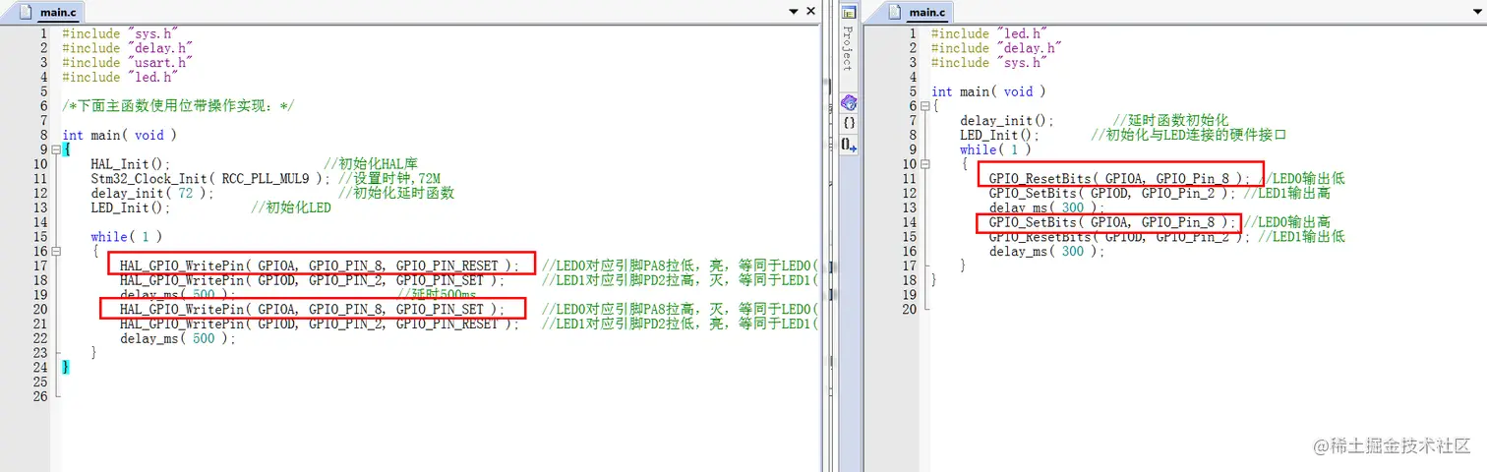Click int main( void ) in left pane

(x=119, y=135)
